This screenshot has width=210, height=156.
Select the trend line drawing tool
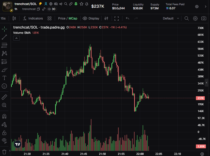coord(4,37)
